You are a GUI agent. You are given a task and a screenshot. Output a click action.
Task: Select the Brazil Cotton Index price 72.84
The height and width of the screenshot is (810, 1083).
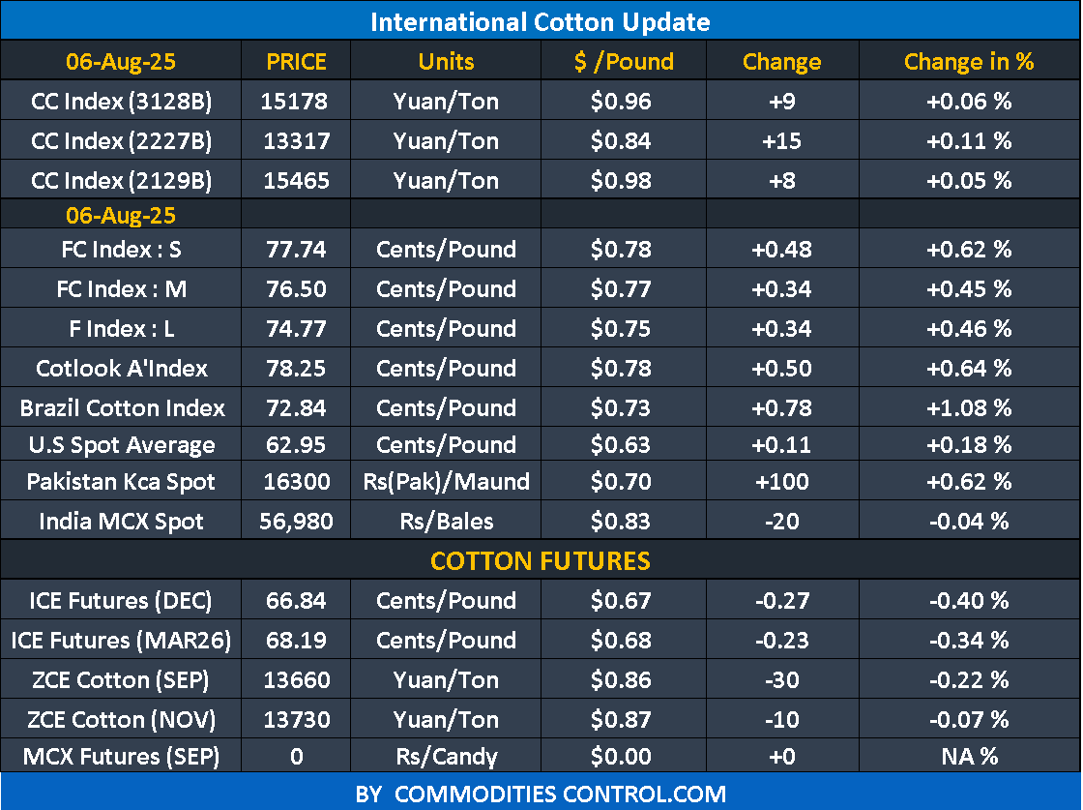(296, 407)
